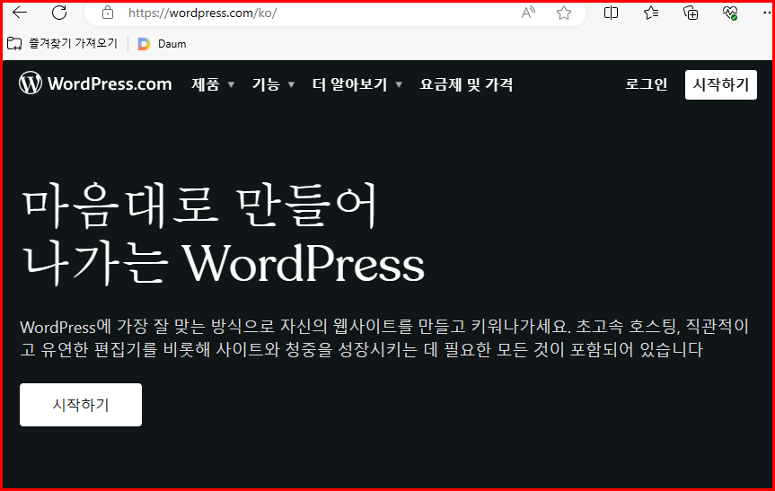Open the Favorites list icon
Image resolution: width=775 pixels, height=491 pixels.
[x=651, y=13]
